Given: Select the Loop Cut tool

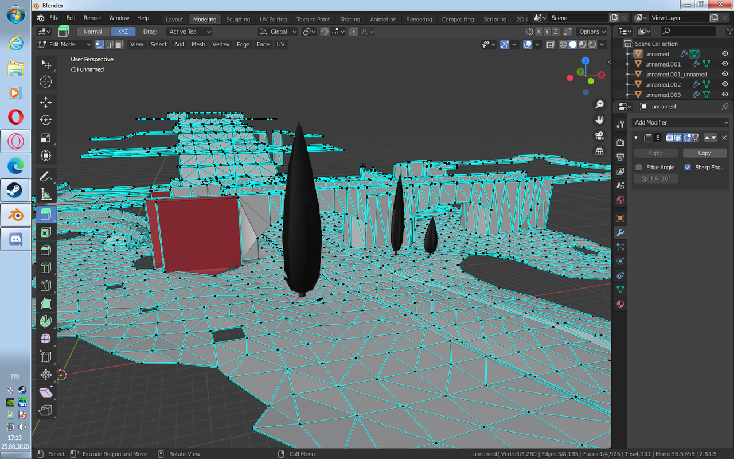Looking at the screenshot, I should click(x=46, y=268).
